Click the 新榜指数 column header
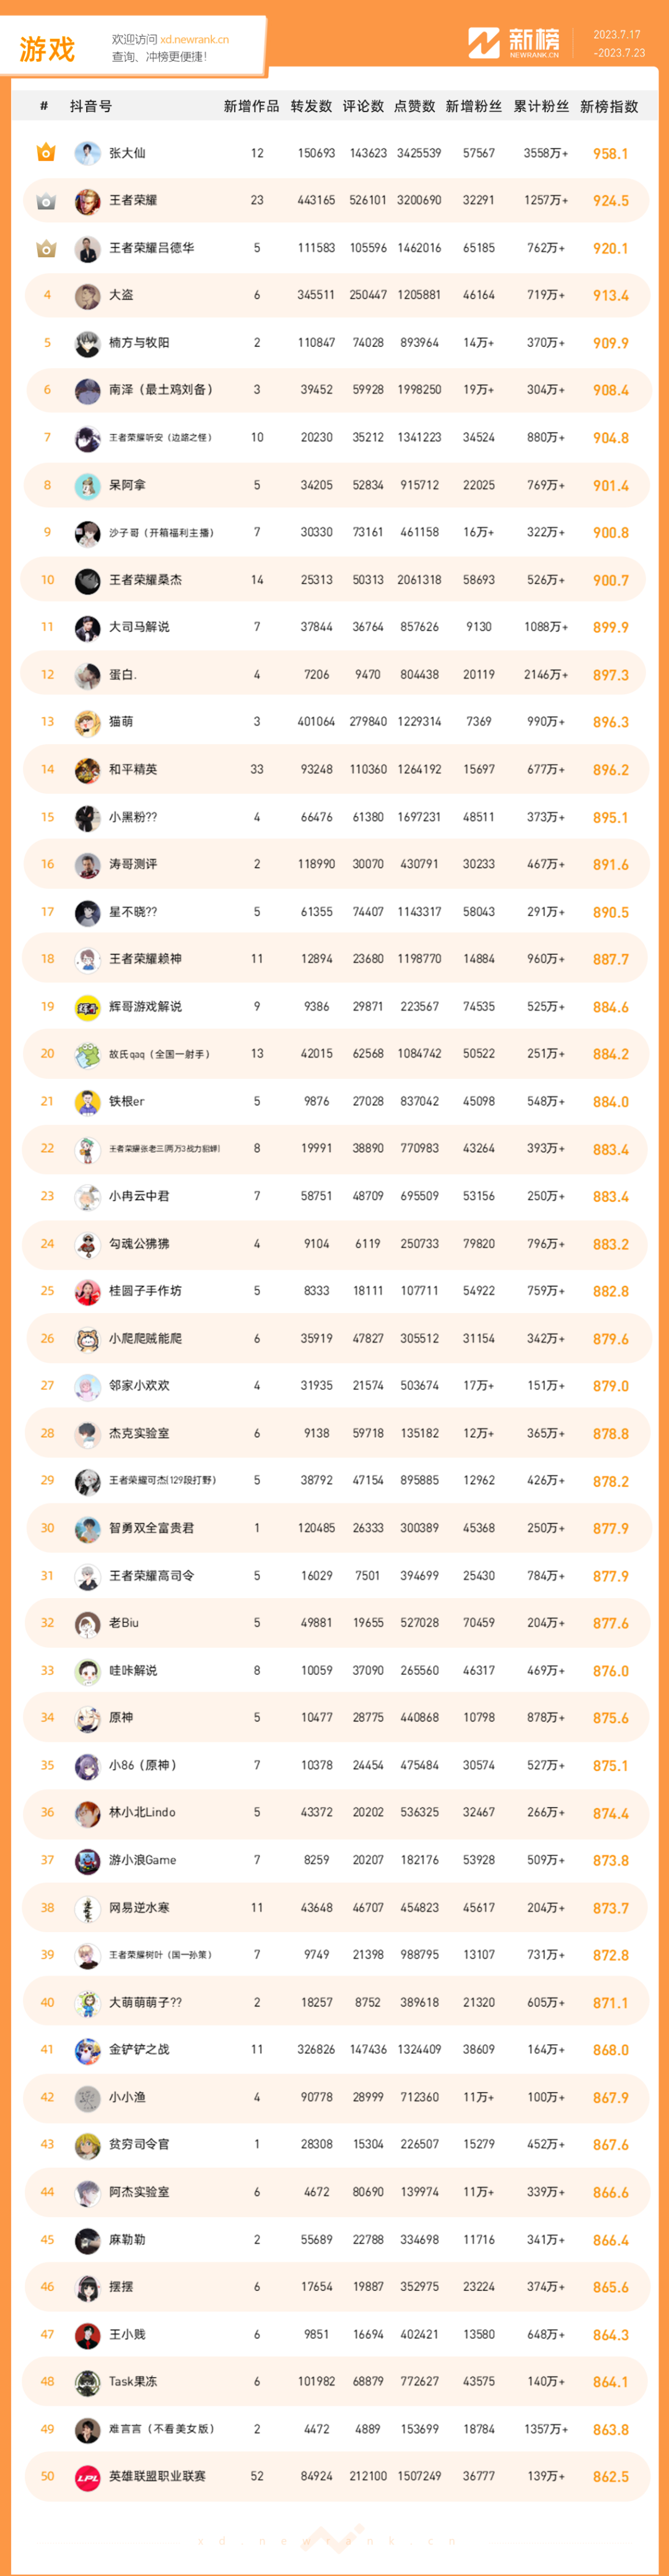Viewport: 669px width, 2576px height. coord(609,106)
